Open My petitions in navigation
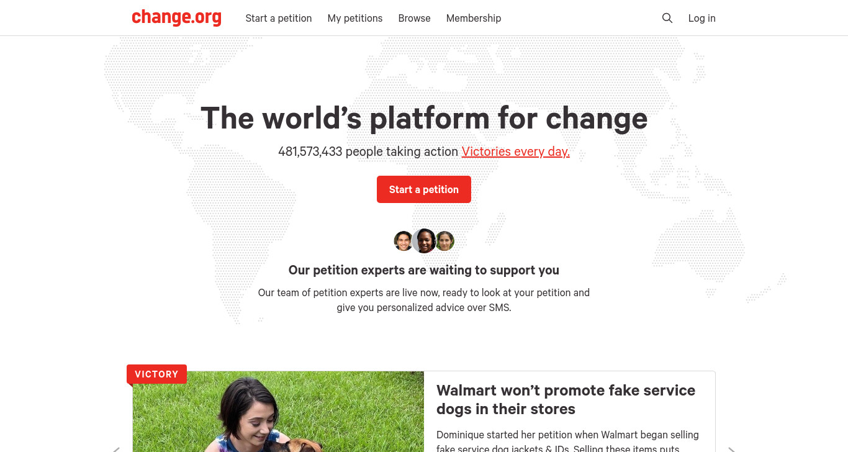The image size is (848, 452). point(355,18)
